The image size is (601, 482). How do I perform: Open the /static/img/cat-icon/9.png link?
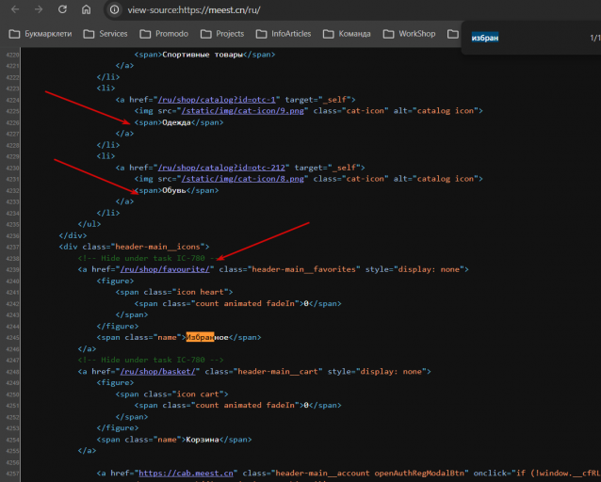point(243,111)
